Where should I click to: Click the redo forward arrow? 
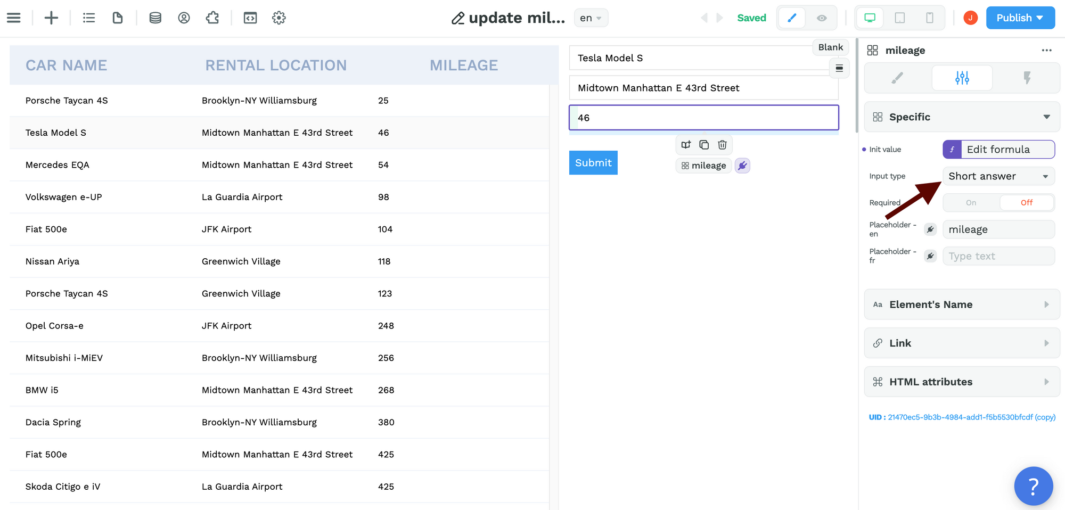(x=719, y=18)
